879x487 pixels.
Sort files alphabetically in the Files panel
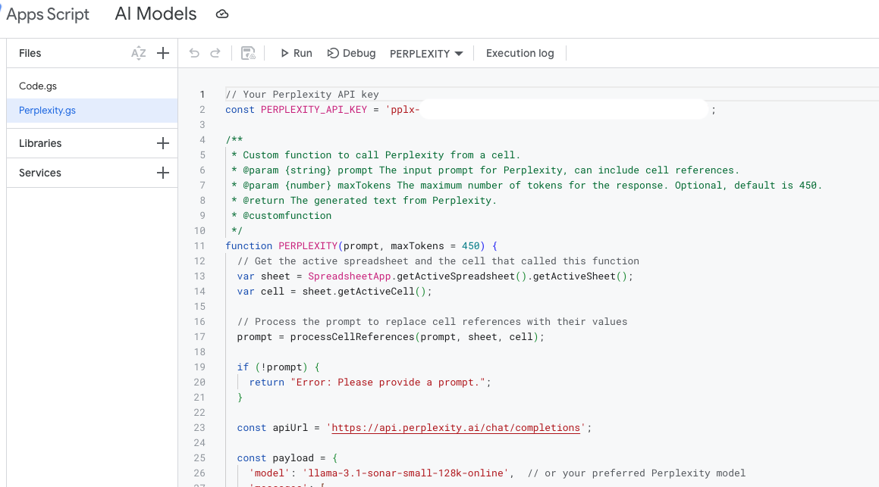coord(138,53)
